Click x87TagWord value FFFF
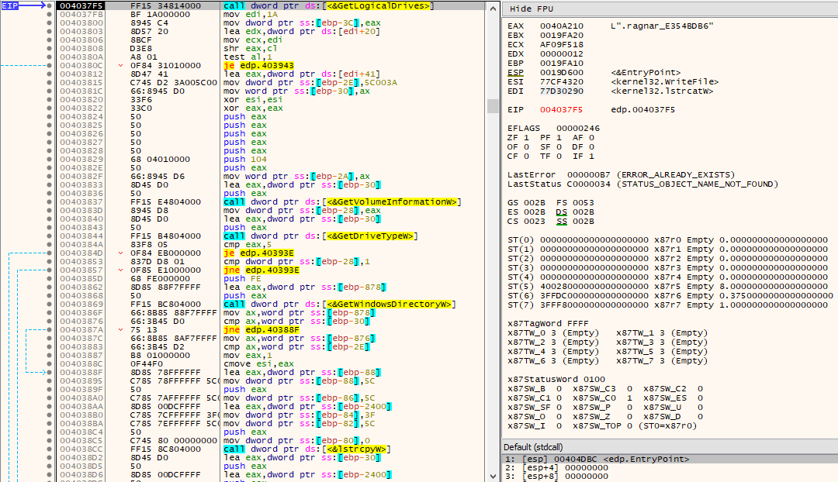The width and height of the screenshot is (838, 482). 578,324
